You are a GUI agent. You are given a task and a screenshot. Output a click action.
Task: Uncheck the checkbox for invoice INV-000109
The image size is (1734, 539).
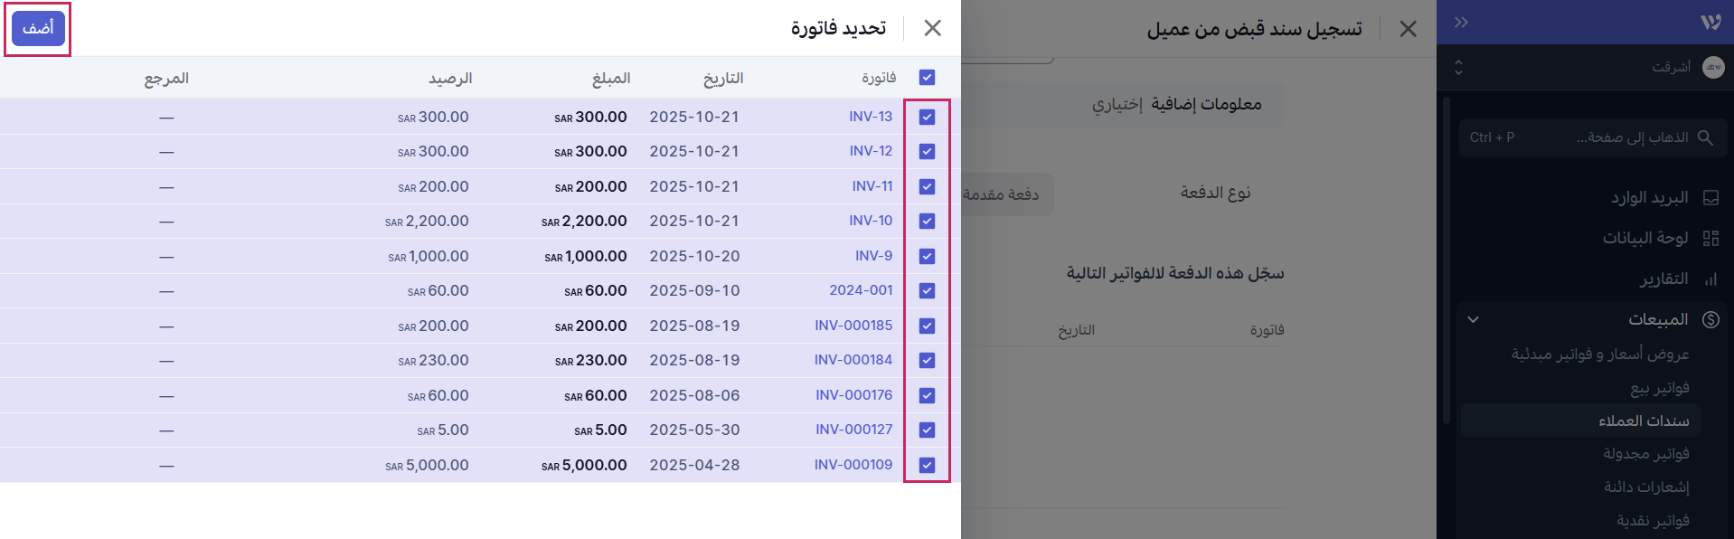point(927,465)
